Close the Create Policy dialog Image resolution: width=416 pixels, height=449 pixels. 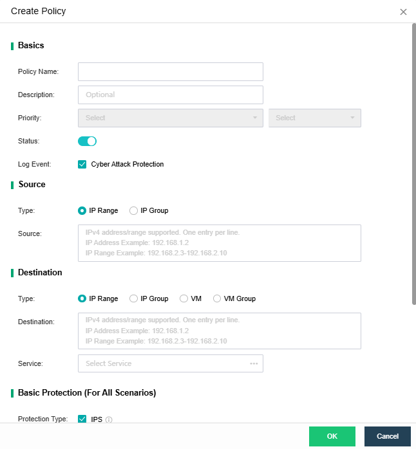tap(403, 12)
